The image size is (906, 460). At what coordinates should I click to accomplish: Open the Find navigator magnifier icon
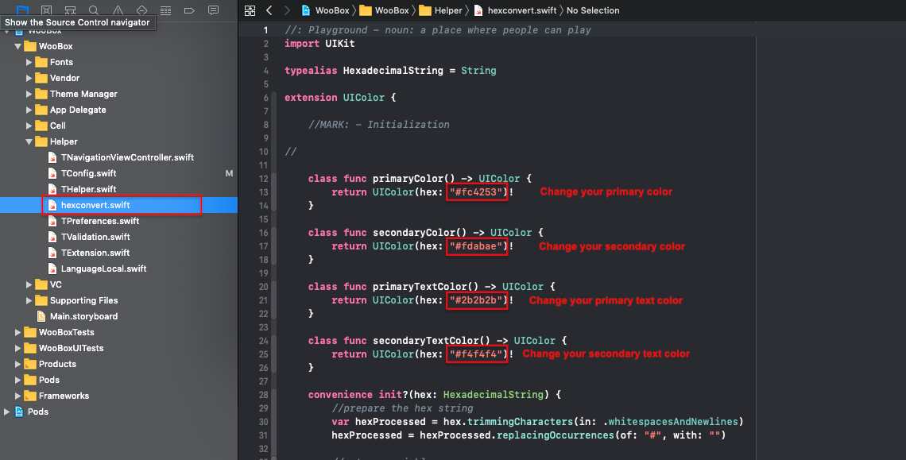(94, 10)
